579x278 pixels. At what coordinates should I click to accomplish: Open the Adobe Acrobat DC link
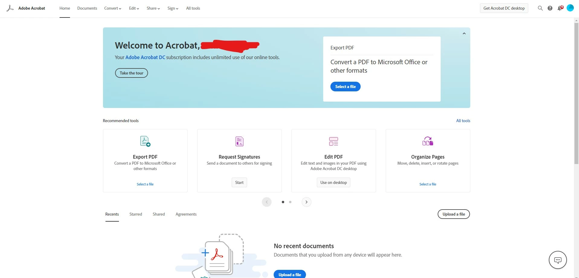coord(145,57)
